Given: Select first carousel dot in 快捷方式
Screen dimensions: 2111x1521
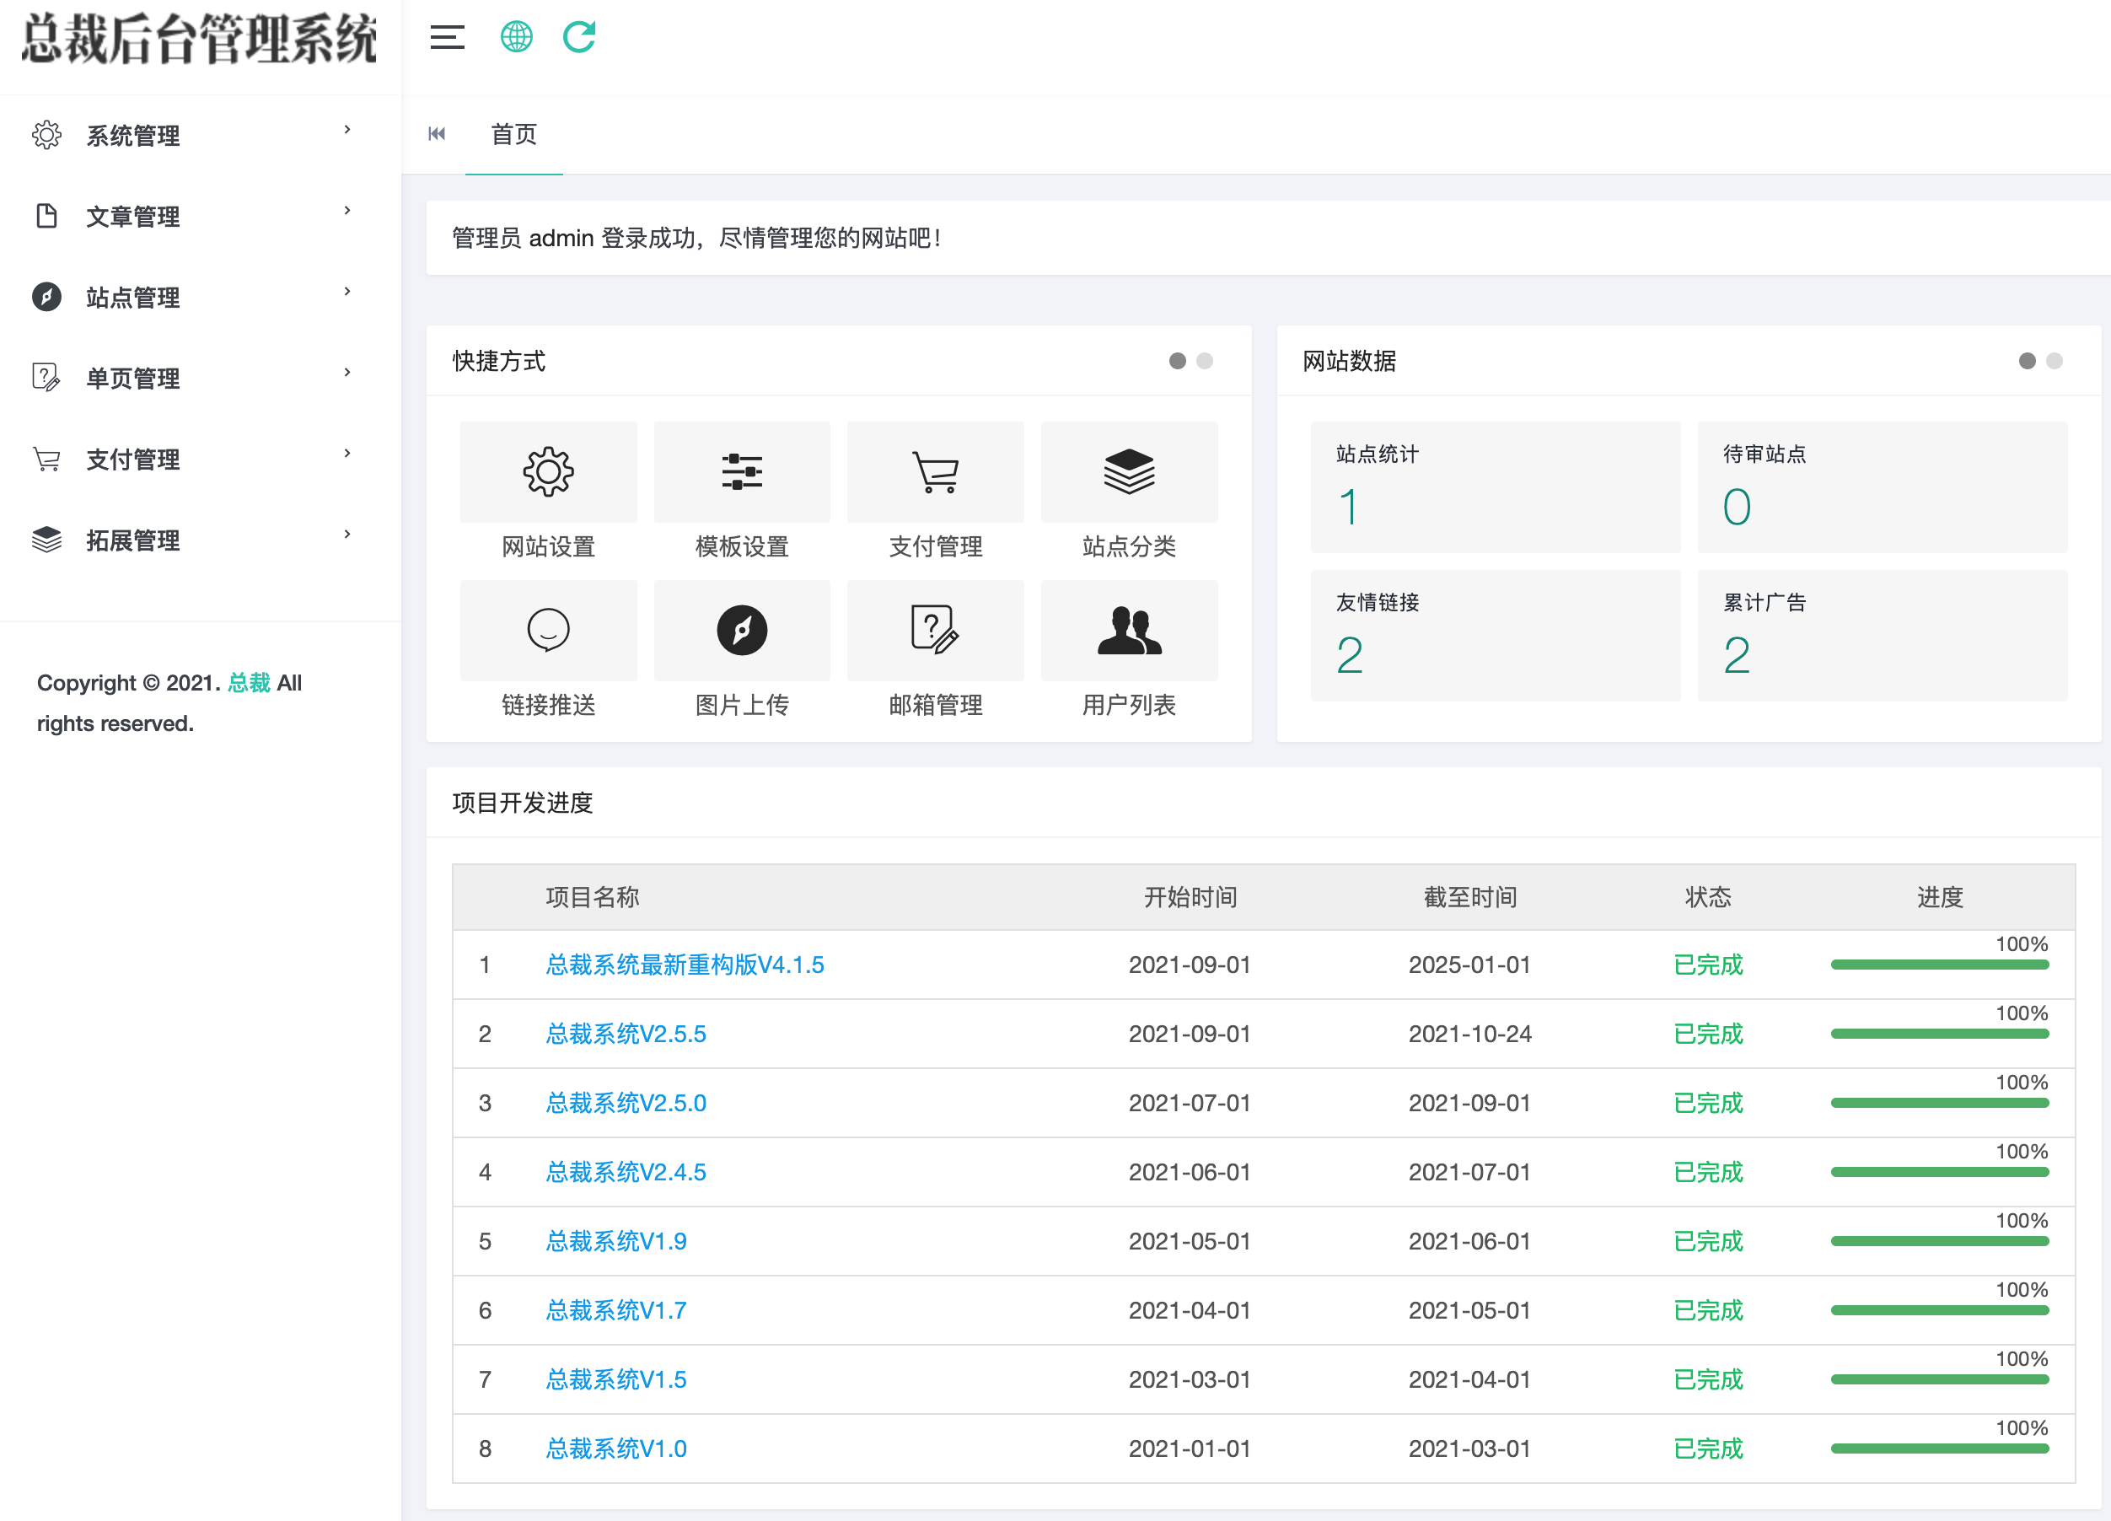Looking at the screenshot, I should tap(1178, 361).
